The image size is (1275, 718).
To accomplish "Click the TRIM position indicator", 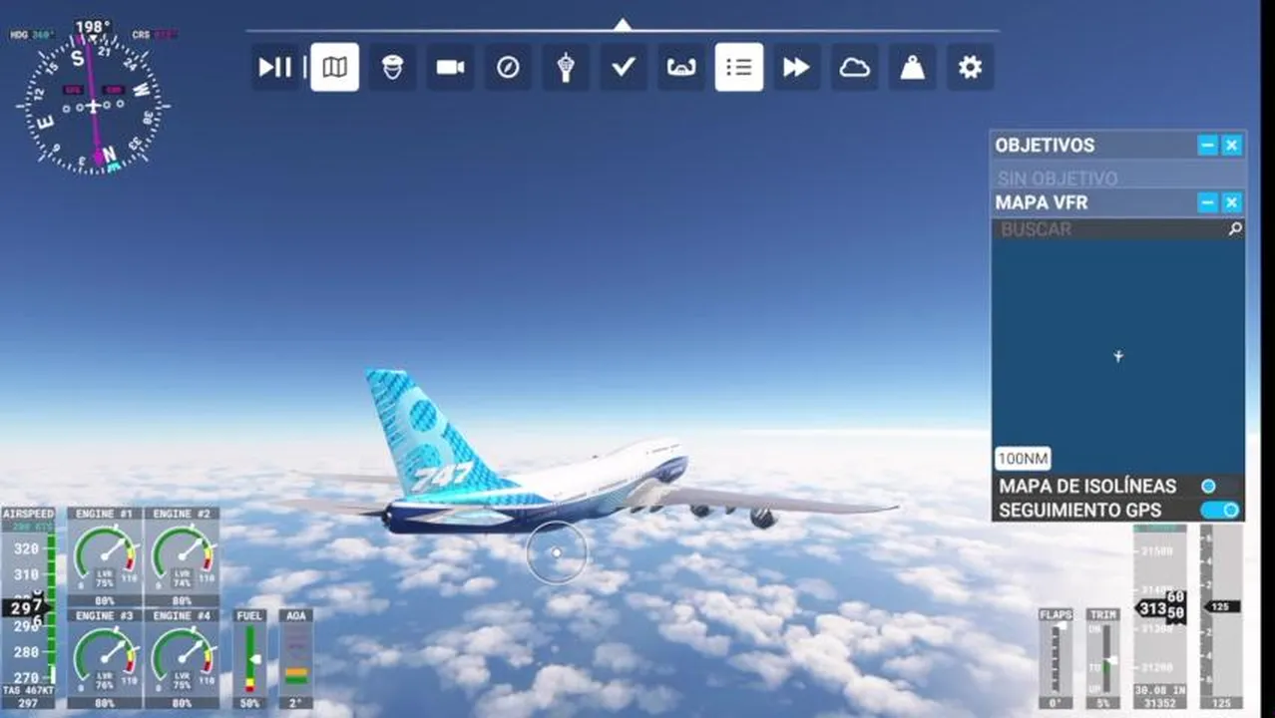I will [x=1102, y=658].
